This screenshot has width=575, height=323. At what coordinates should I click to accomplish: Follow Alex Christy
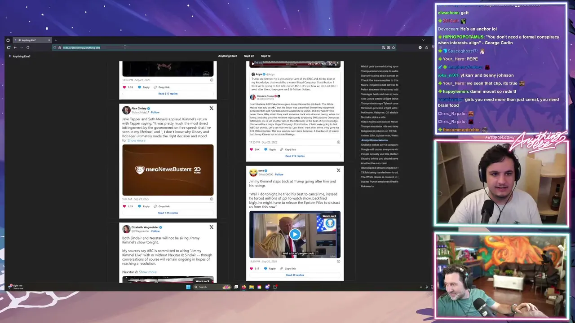click(155, 112)
